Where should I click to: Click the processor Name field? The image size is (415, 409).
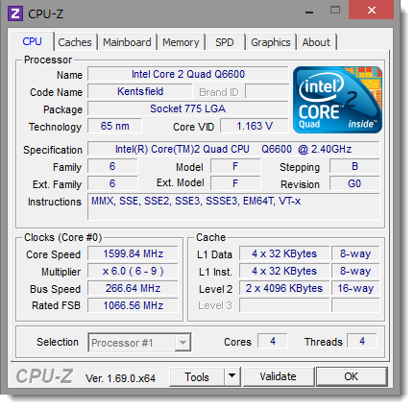point(188,74)
